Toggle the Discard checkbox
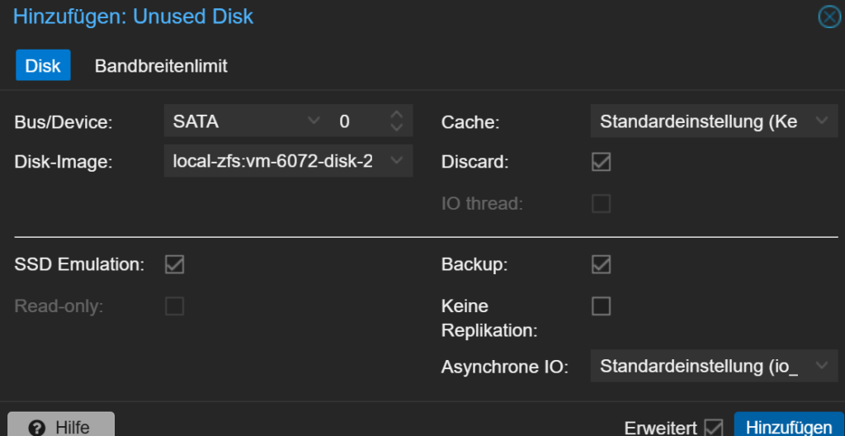Image resolution: width=845 pixels, height=436 pixels. (x=601, y=161)
